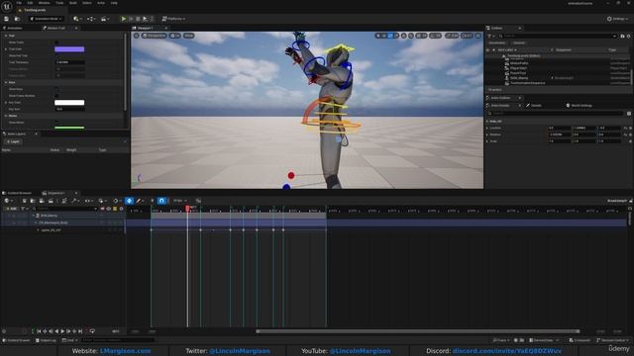Click the green Play level button
This screenshot has height=356, width=634.
click(x=124, y=19)
